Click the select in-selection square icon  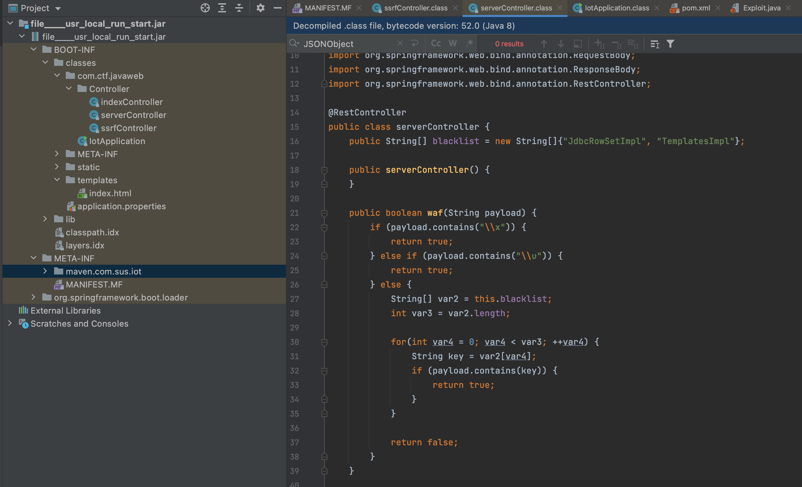[x=578, y=44]
